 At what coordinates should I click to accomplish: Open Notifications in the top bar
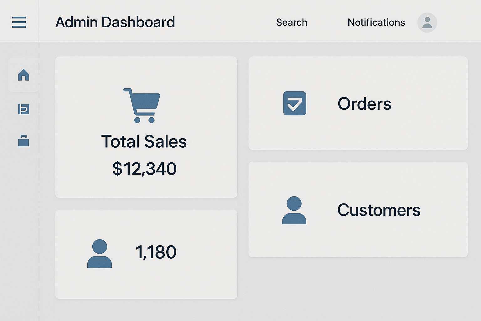point(376,23)
